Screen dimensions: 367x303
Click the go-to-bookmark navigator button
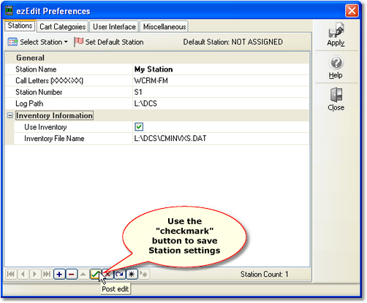[x=144, y=275]
